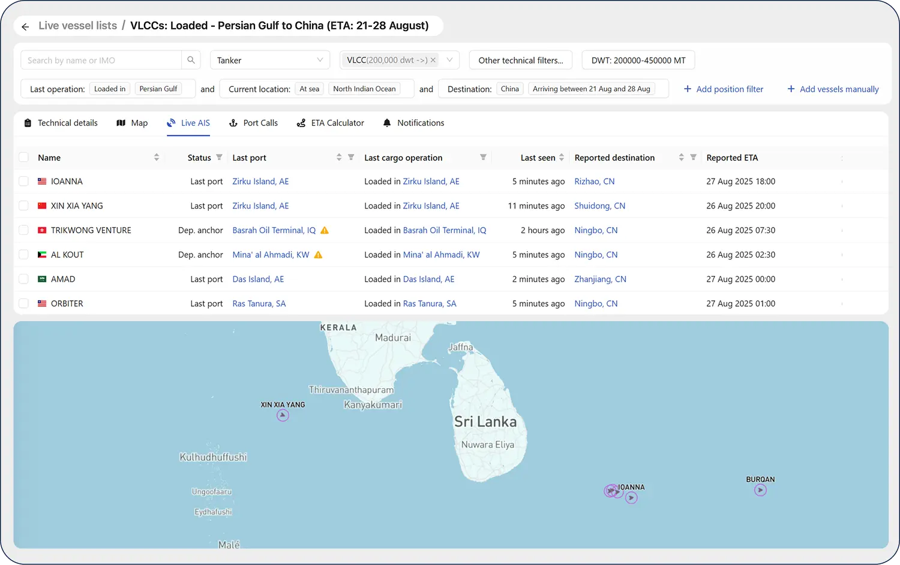This screenshot has width=900, height=565.
Task: Check the AL KOUT row checkbox
Action: (x=24, y=255)
